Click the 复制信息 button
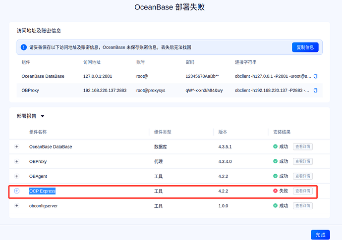The image size is (342, 240). (x=305, y=48)
